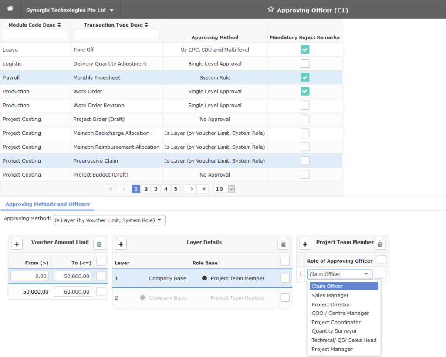
Task: Open the Approving Method dropdown
Action: [x=109, y=220]
